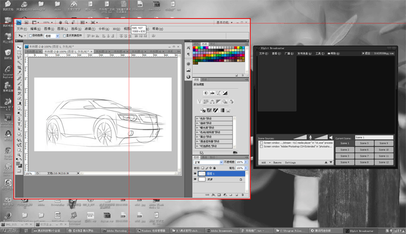Click the Zoom tool in application bar

pyautogui.click(x=67, y=23)
